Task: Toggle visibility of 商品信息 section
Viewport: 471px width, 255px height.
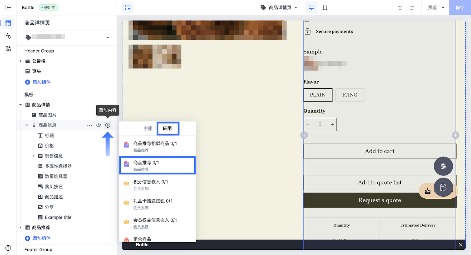Action: coord(99,125)
